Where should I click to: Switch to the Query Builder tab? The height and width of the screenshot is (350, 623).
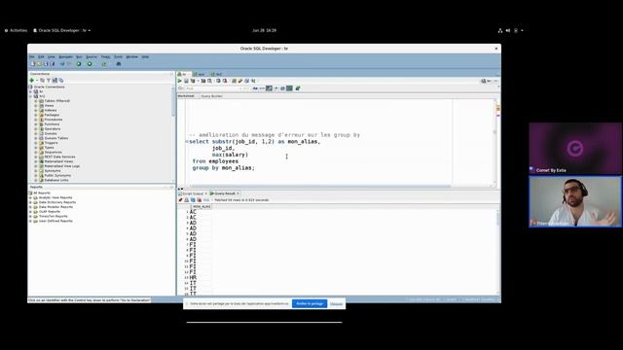pyautogui.click(x=212, y=96)
